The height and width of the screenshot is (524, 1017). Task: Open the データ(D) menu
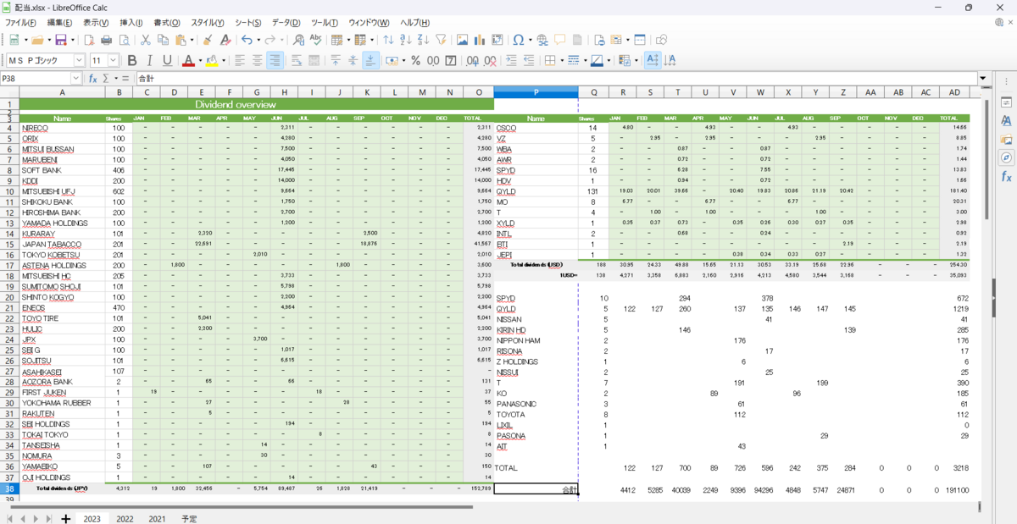click(286, 22)
